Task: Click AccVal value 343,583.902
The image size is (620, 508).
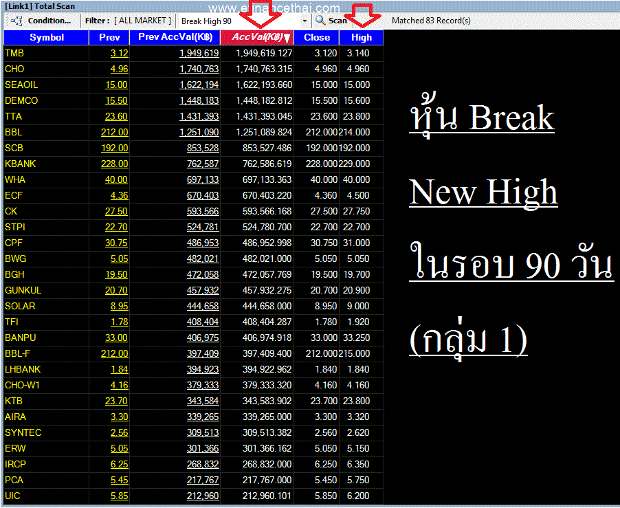Action: click(267, 401)
